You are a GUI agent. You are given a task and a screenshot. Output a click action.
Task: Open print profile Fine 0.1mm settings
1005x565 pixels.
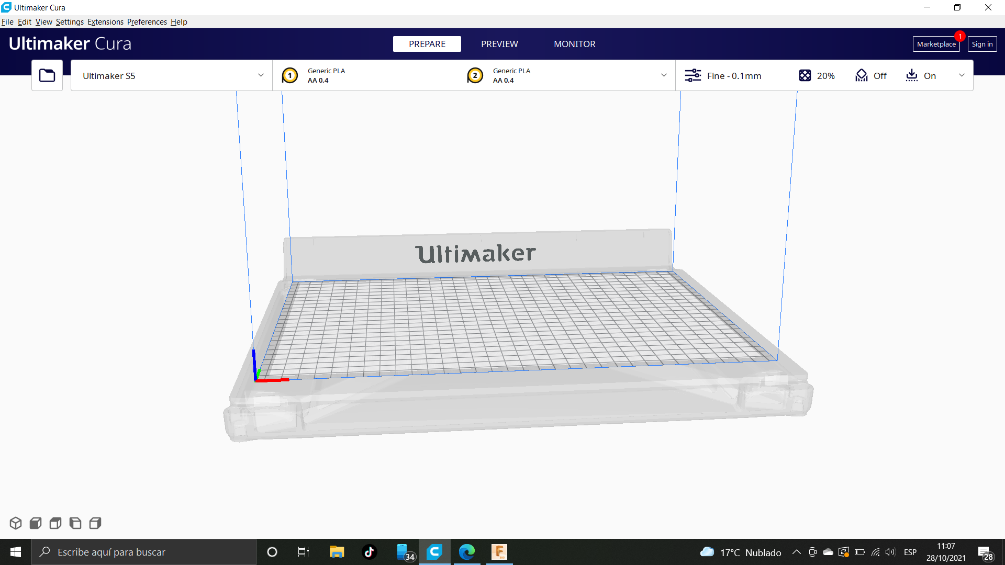723,76
